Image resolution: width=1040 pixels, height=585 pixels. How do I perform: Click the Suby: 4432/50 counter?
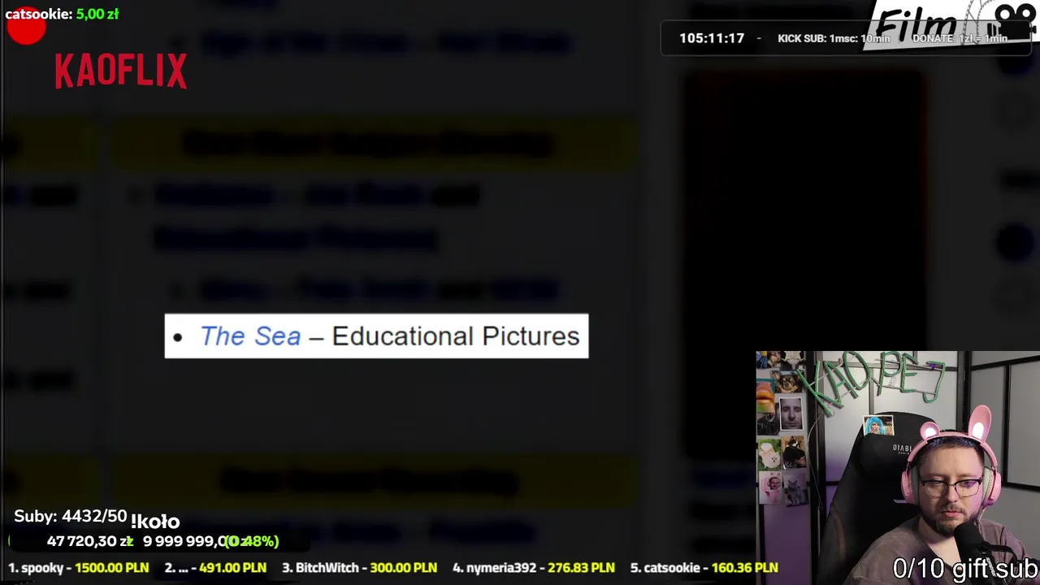coord(71,517)
